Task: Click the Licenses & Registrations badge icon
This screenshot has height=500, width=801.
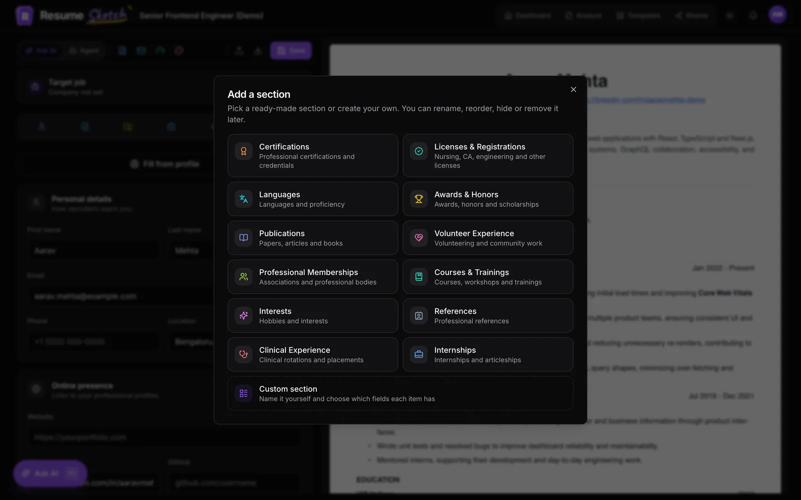Action: point(419,151)
